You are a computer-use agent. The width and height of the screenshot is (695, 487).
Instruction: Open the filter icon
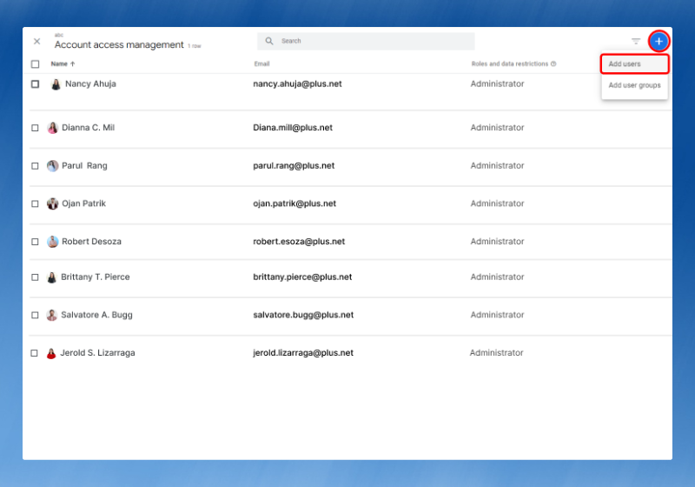coord(636,41)
